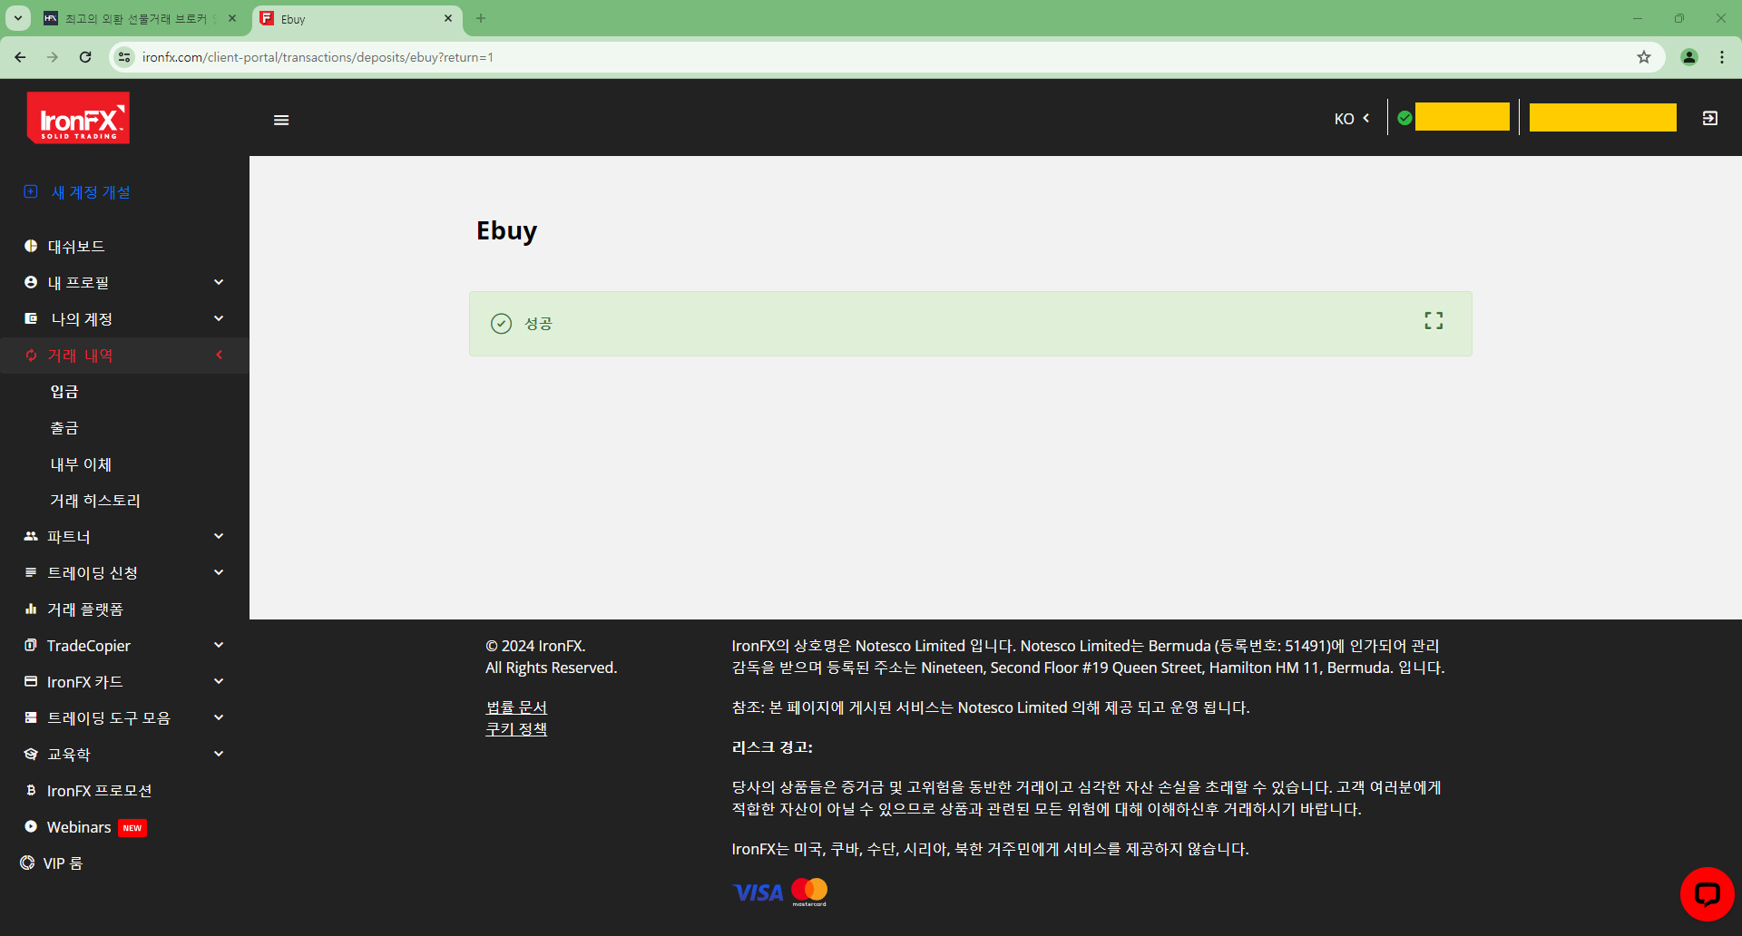Select 출금 from the sidebar menu
Screen dimensions: 1742x936
[64, 427]
